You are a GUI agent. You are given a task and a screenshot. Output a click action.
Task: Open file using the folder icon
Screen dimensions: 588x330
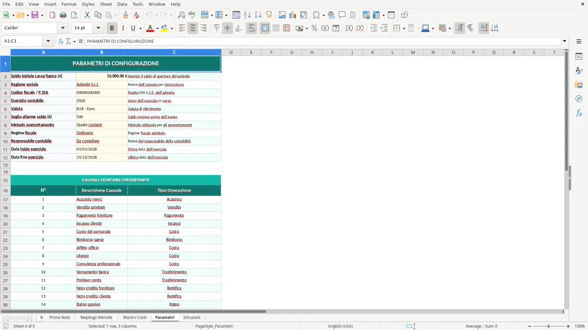click(x=20, y=15)
